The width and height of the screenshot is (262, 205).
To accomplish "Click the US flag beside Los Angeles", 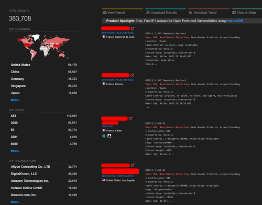I will (104, 180).
